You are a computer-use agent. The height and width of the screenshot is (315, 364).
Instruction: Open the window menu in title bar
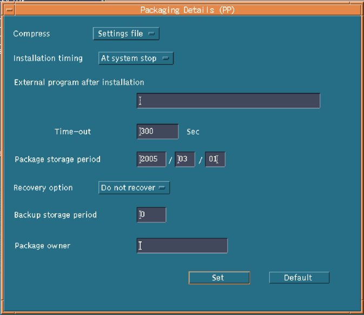6,9
